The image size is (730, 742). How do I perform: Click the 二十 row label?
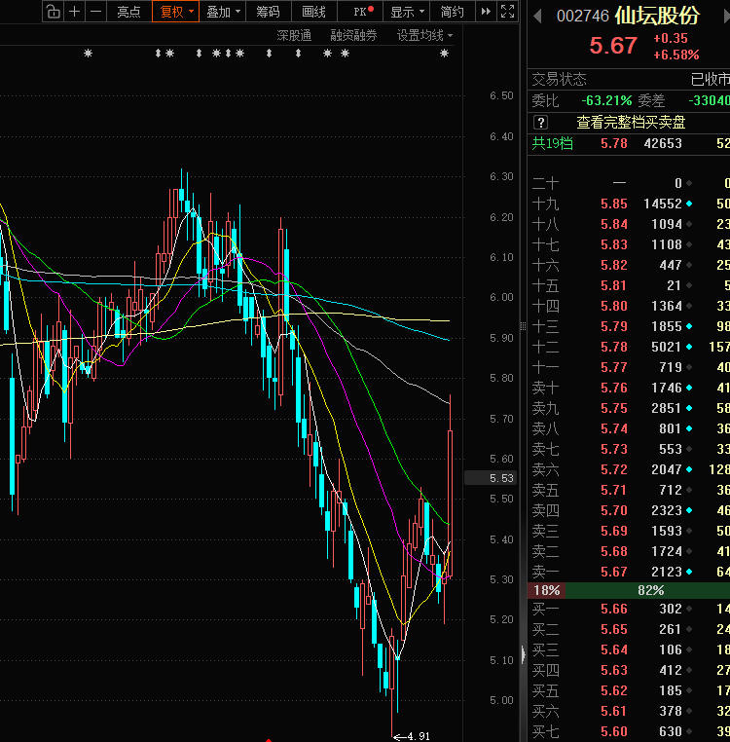tap(545, 184)
